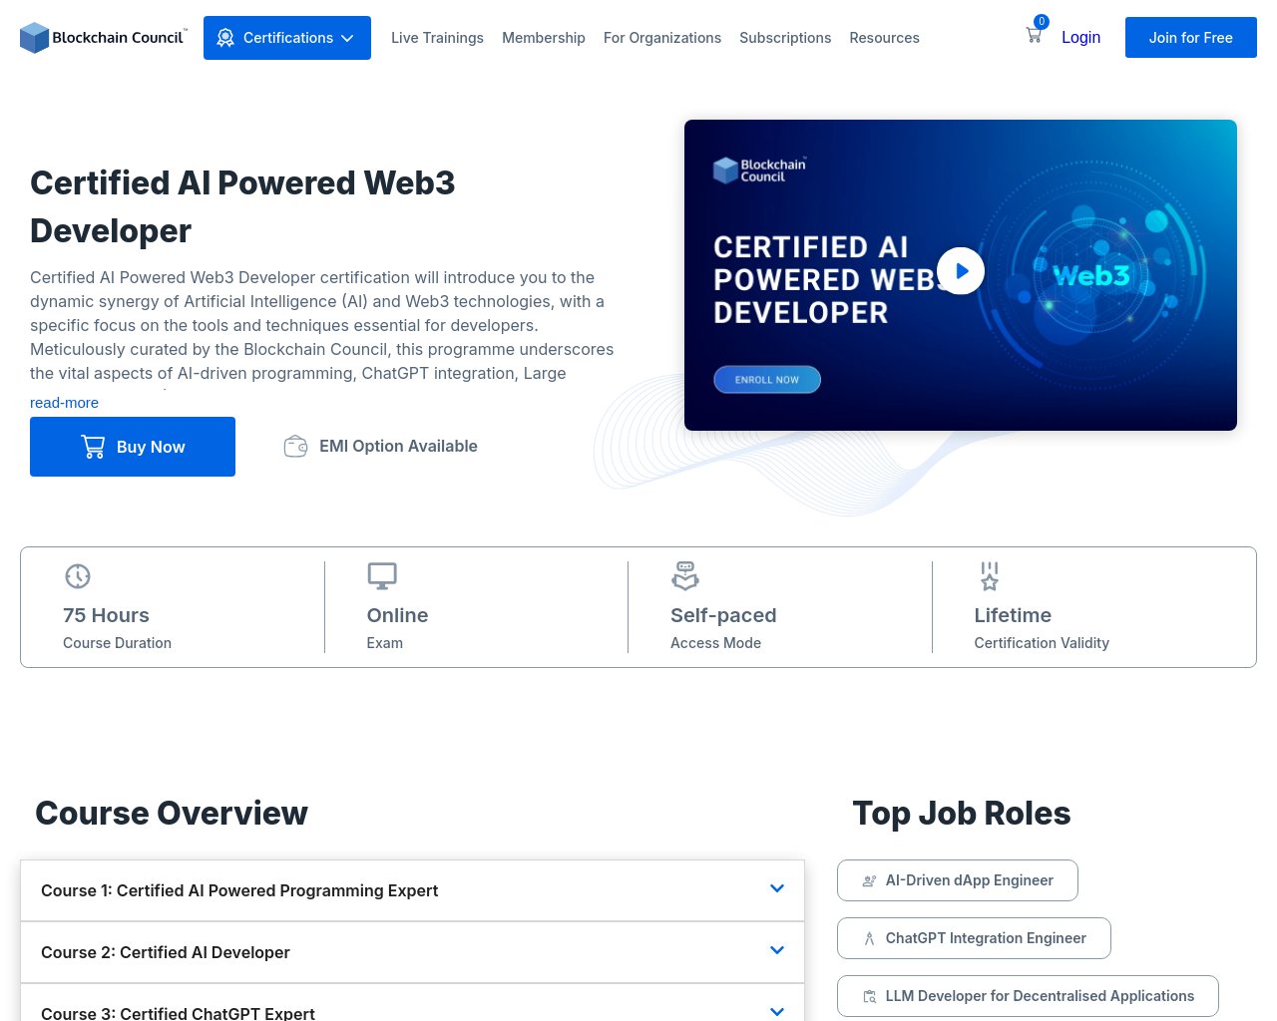Screen dimensions: 1277x1021
Task: Select the AI-Driven dApp Engineer job role
Action: 958,880
